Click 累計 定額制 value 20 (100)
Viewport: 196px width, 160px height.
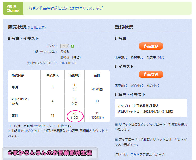[74, 115]
